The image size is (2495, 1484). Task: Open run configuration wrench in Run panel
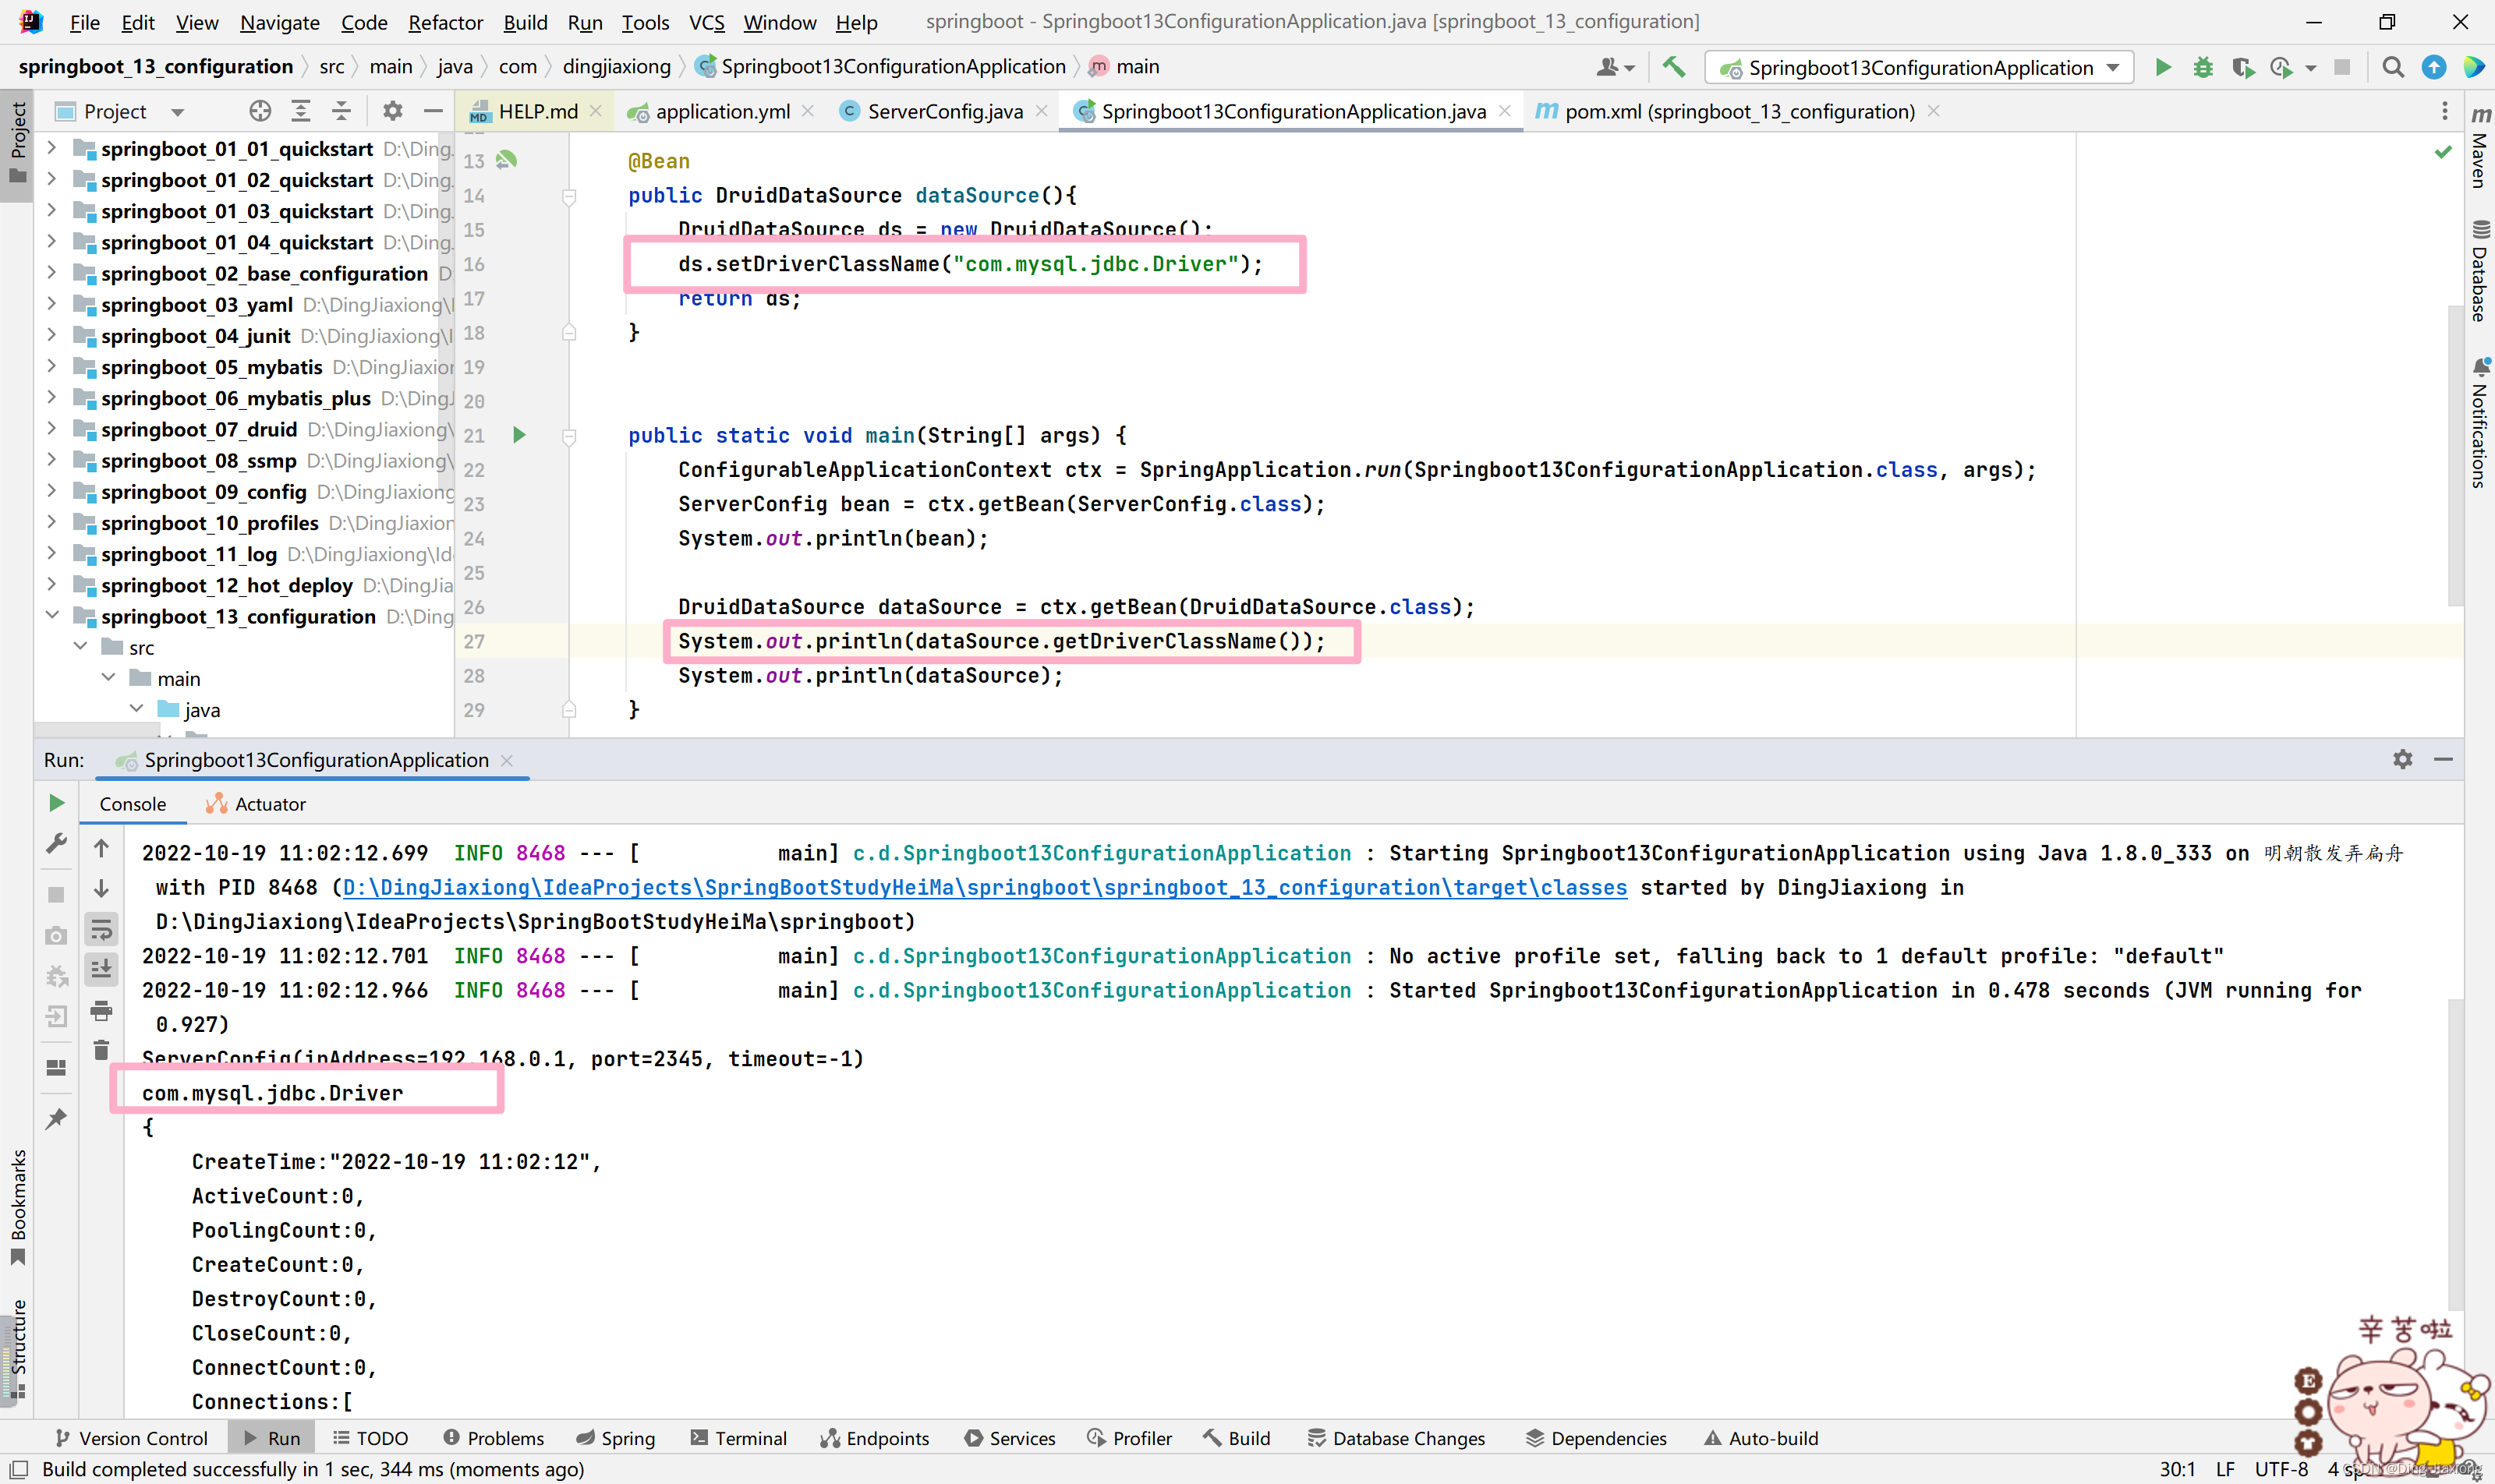(56, 845)
